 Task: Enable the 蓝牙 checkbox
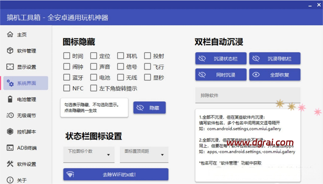click(x=66, y=78)
